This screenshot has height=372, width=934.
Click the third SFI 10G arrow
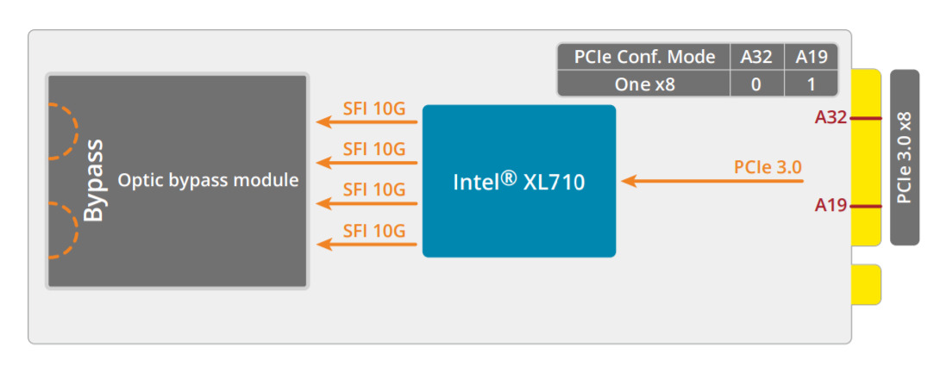pyautogui.click(x=367, y=203)
